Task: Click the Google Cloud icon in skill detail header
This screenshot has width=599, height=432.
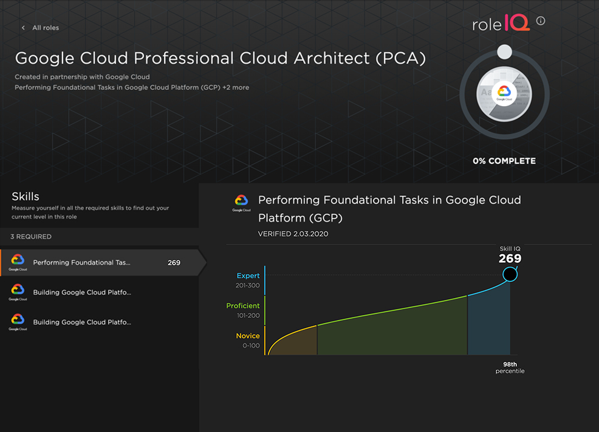Action: click(242, 202)
